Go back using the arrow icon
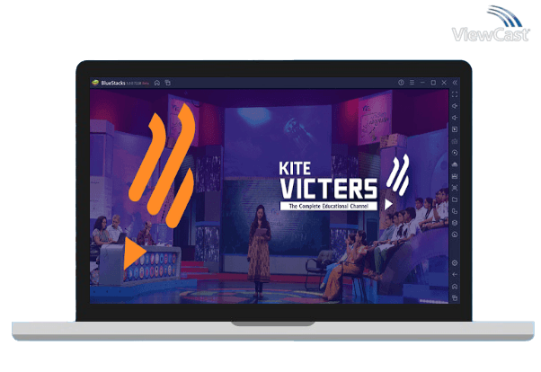This screenshot has height=372, width=541. coord(455,275)
